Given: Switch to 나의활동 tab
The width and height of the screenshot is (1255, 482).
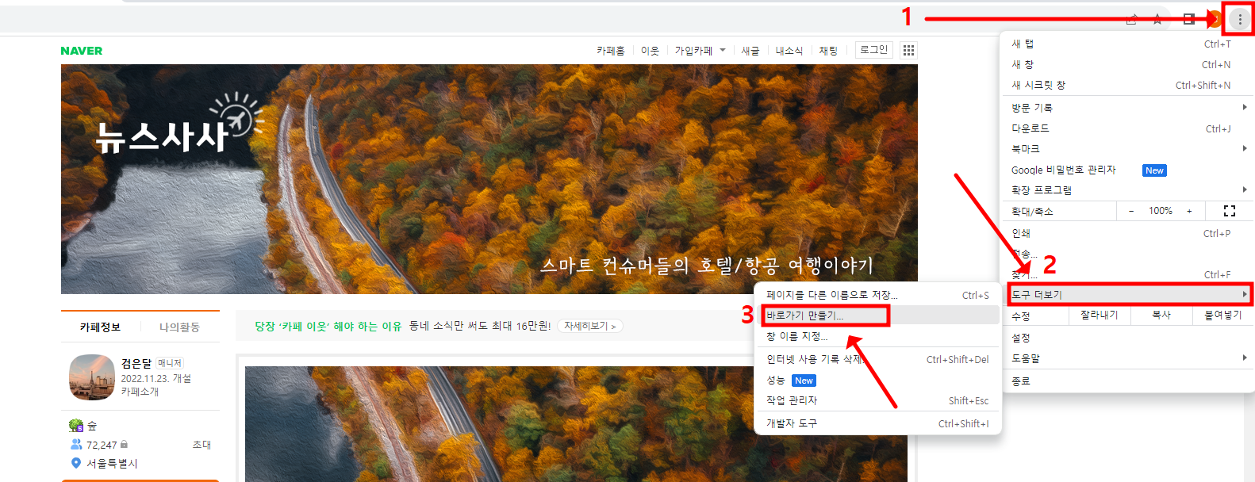Looking at the screenshot, I should (179, 327).
